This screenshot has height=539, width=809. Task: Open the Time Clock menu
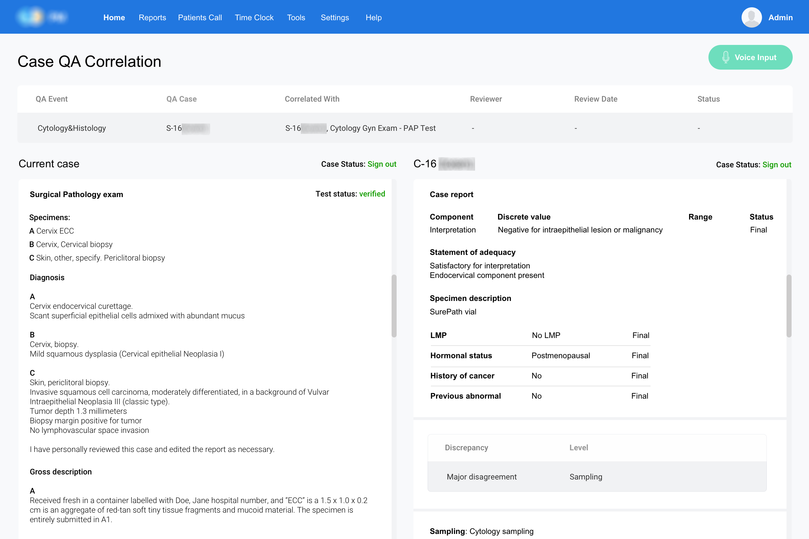[x=254, y=17]
